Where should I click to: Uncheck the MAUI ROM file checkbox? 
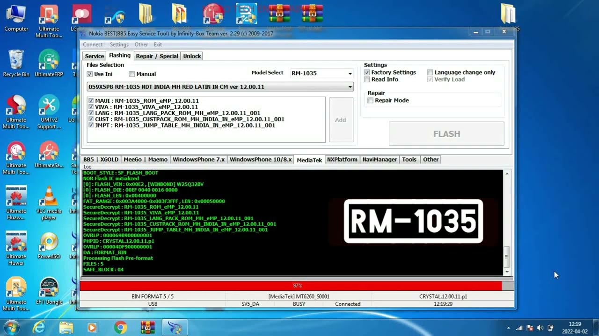[x=91, y=101]
